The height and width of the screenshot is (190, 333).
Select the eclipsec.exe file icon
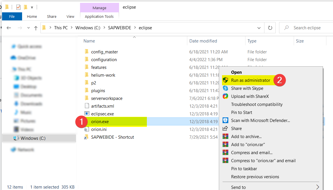point(87,114)
